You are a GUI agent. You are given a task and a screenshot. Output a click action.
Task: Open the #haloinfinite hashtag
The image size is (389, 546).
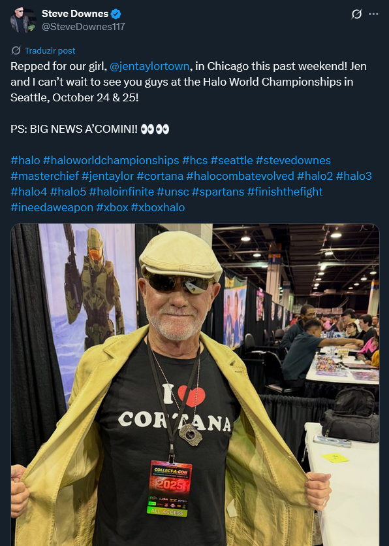pos(121,192)
